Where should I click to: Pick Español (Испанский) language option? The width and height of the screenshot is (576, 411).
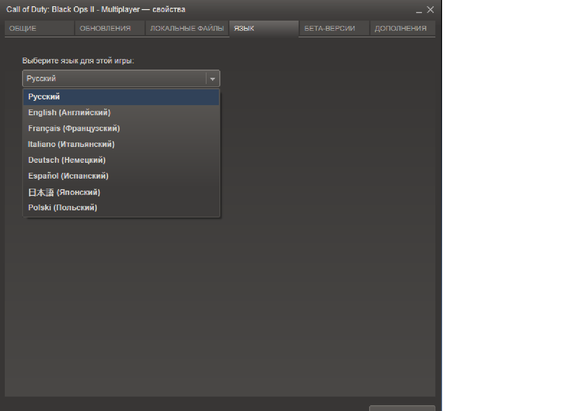121,176
